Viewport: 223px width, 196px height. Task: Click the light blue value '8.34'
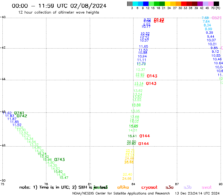coord(207,25)
